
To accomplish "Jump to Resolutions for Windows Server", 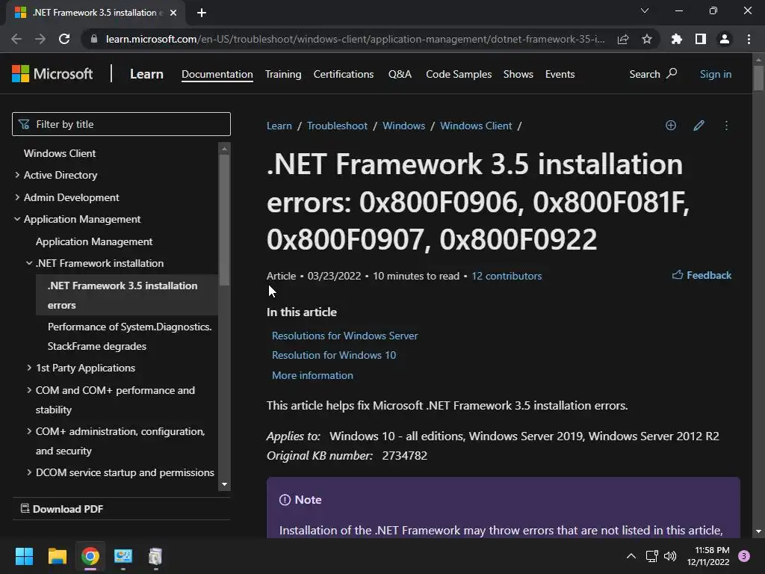I will pyautogui.click(x=344, y=336).
